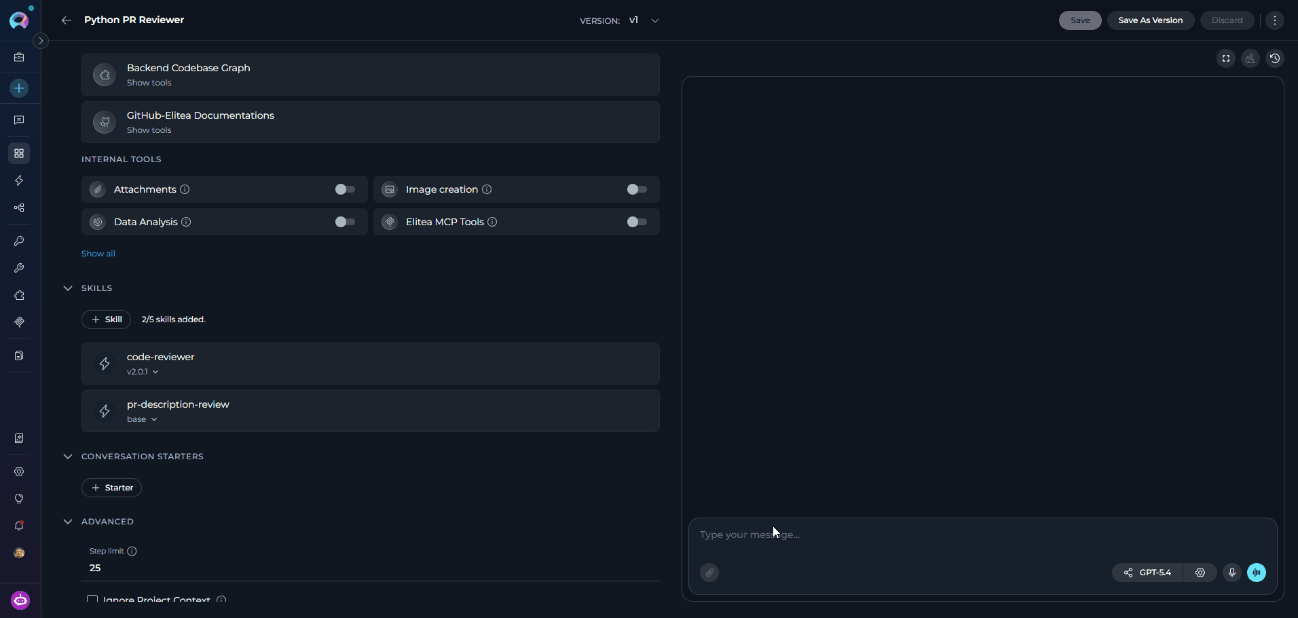Open the model settings gear in chat

[1200, 573]
